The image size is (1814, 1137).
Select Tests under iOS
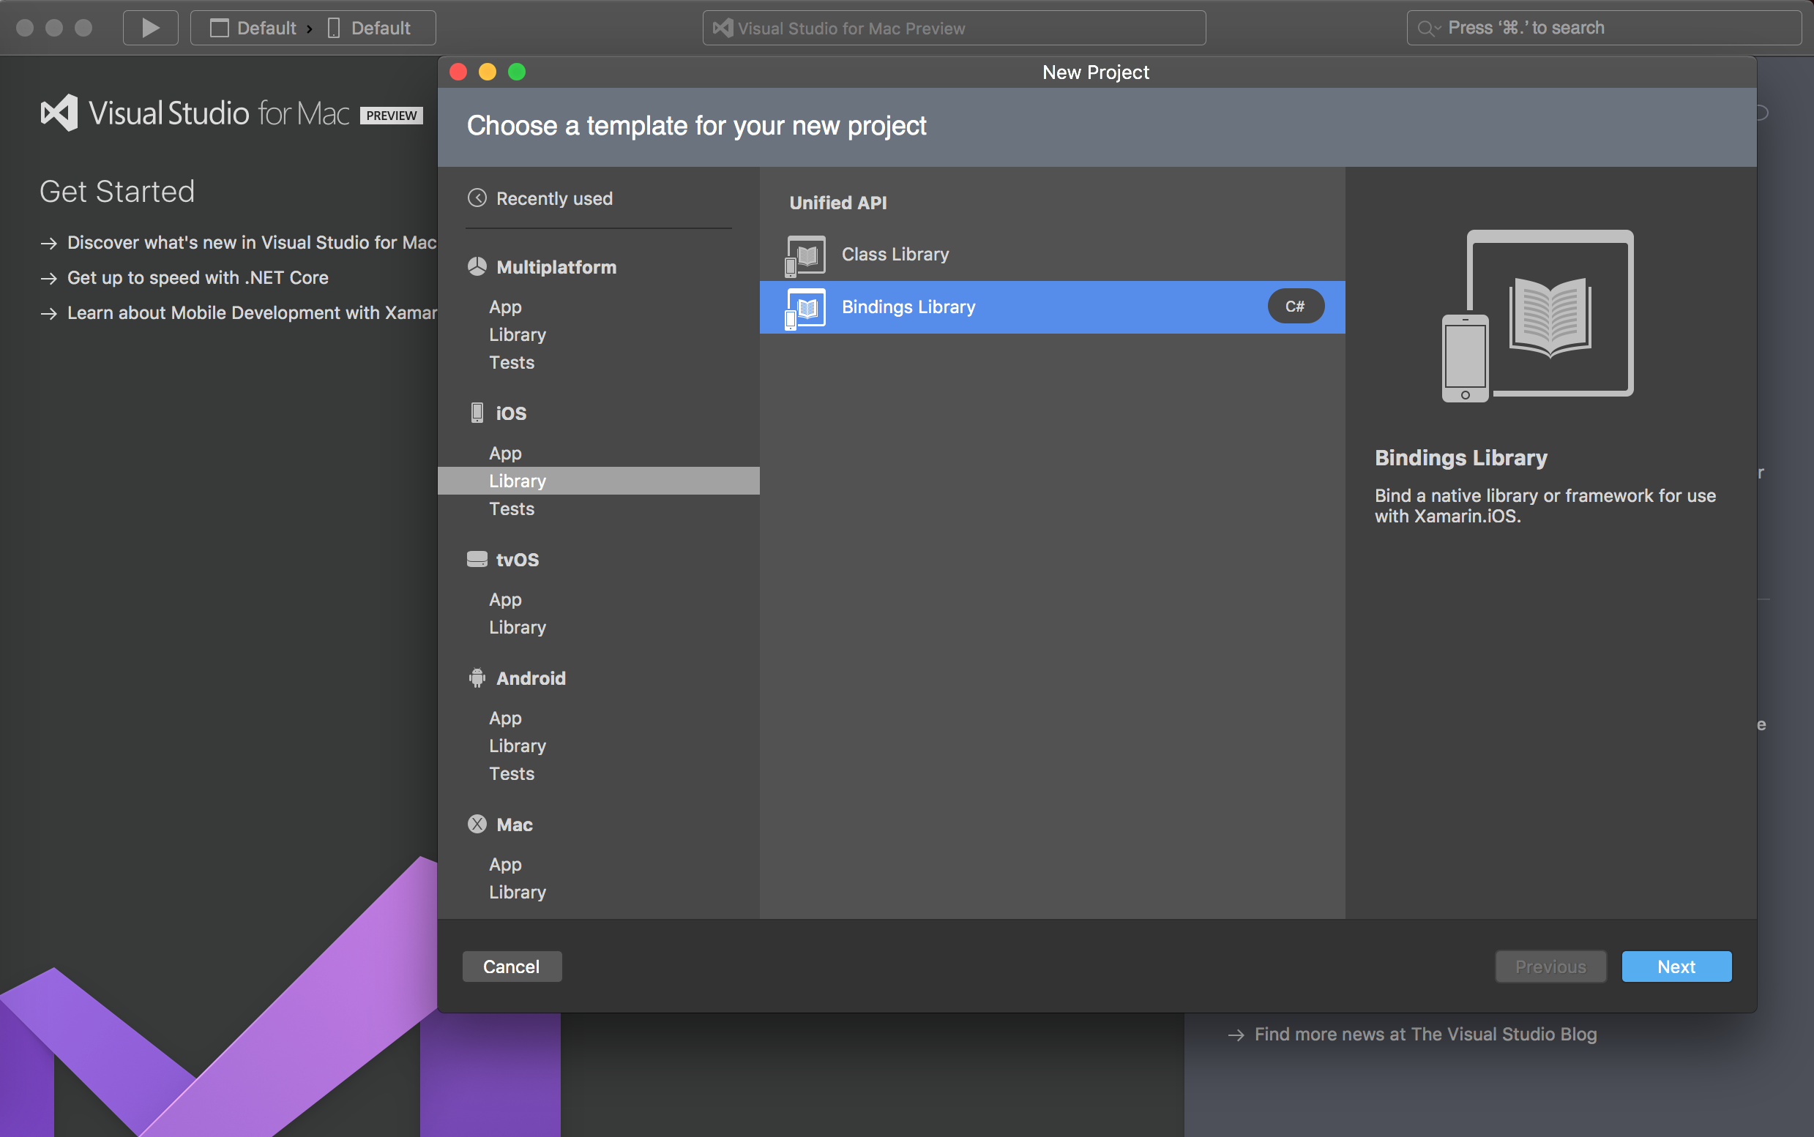pyautogui.click(x=512, y=509)
